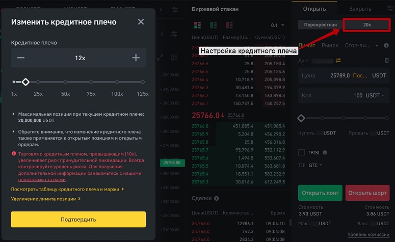Show only sell orders in order book

pos(229,25)
